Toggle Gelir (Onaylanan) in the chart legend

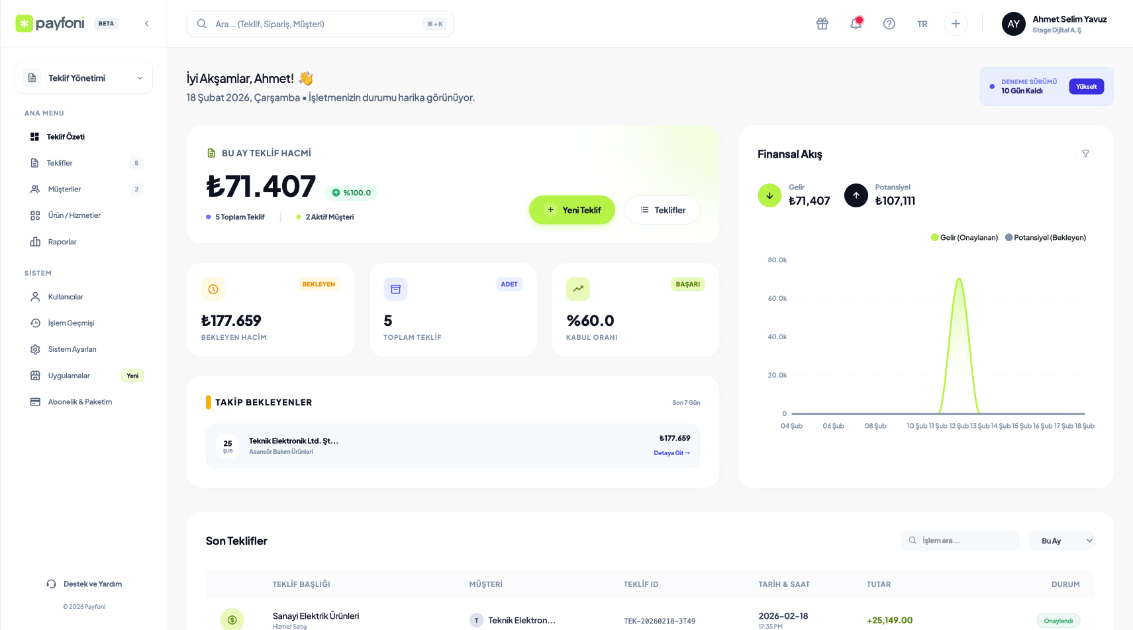point(964,236)
